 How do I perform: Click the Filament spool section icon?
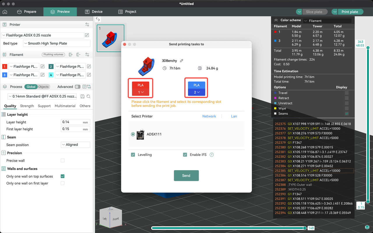tap(4, 54)
